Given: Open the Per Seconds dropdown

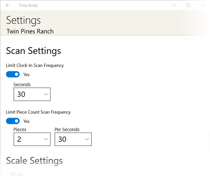Looking at the screenshot, I should 73,139.
